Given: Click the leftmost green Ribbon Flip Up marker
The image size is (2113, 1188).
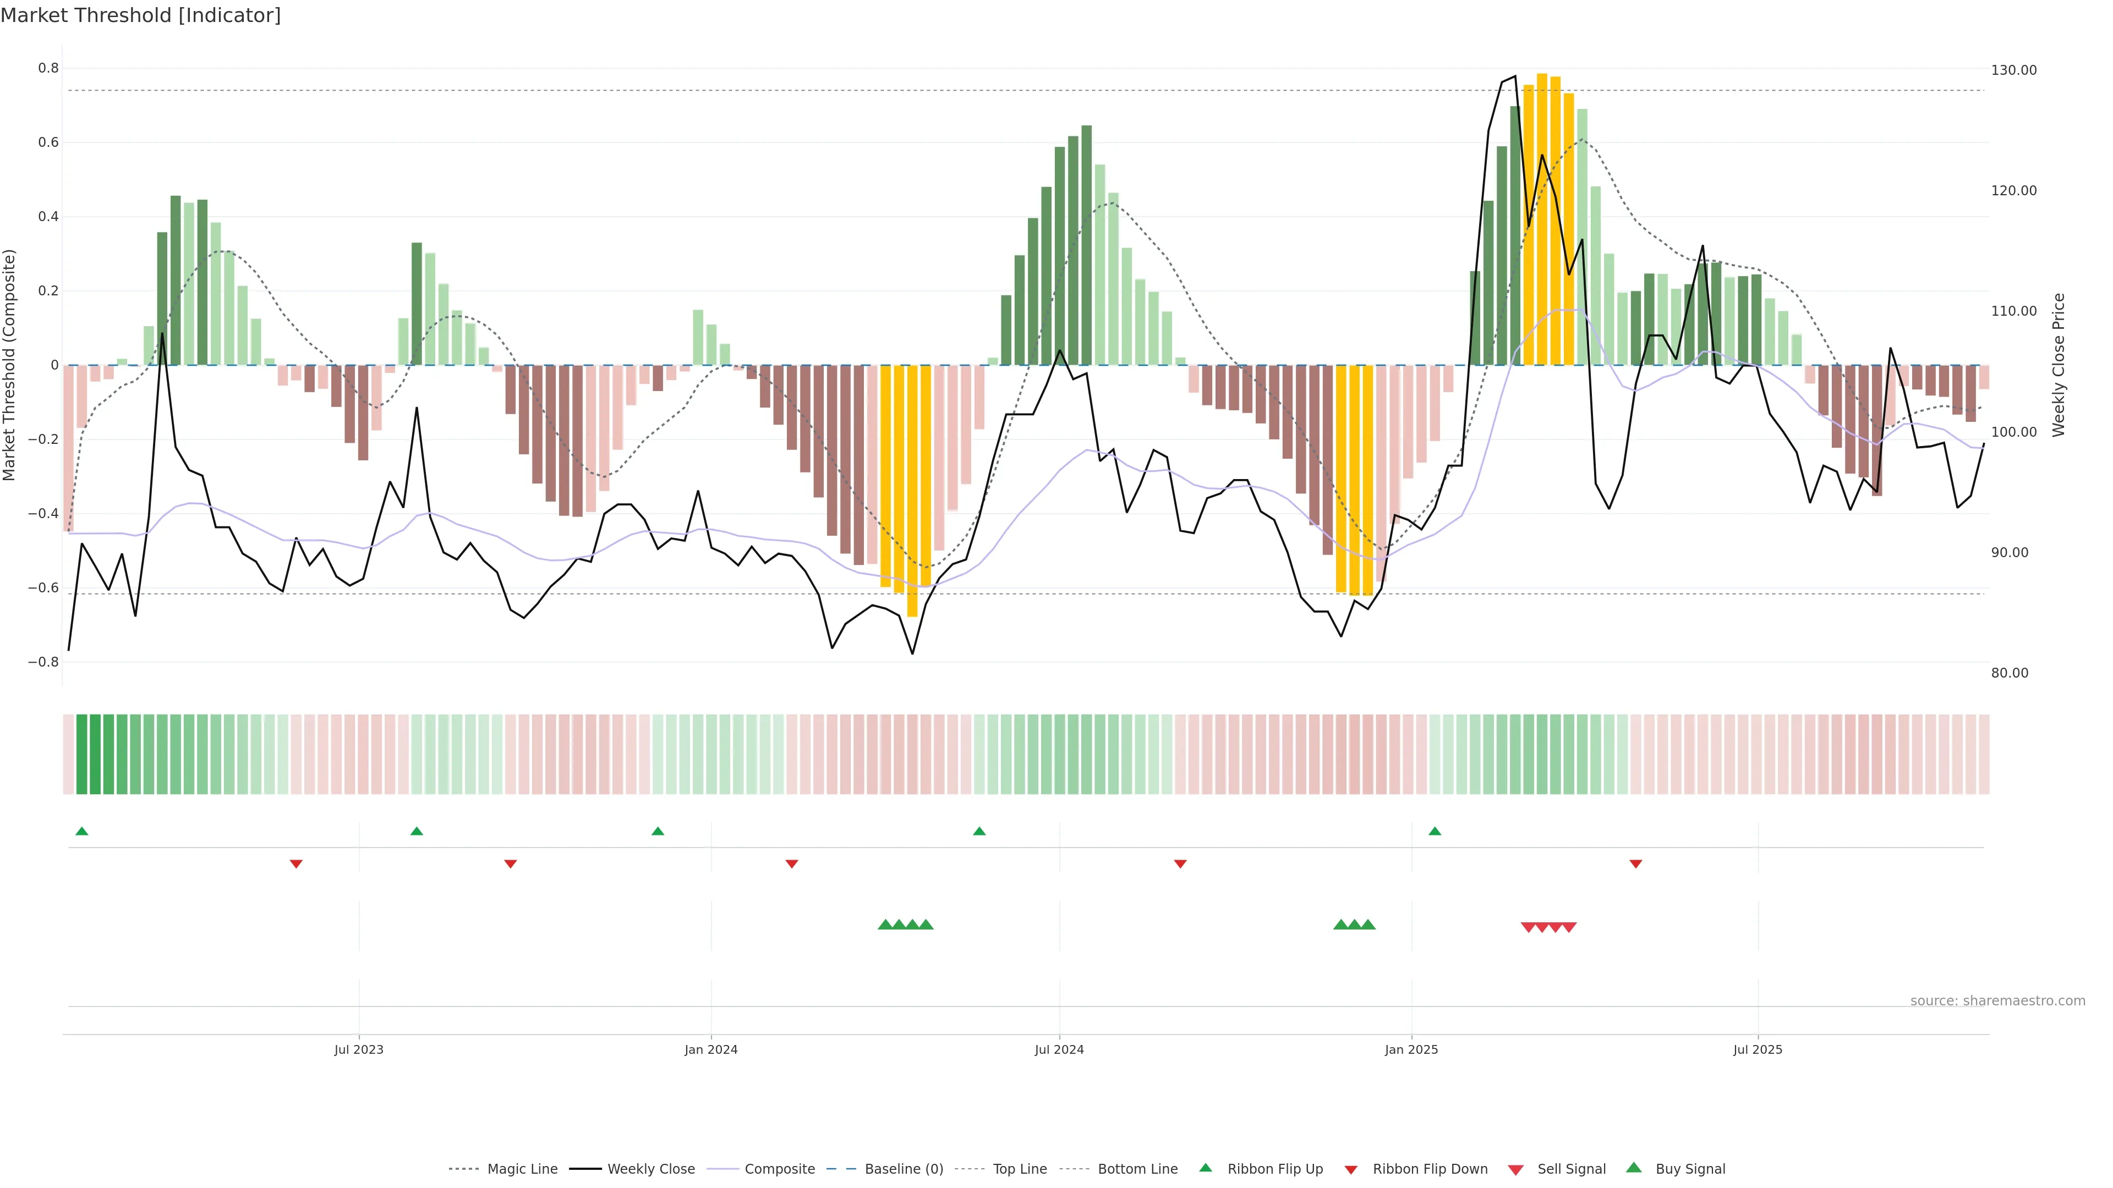Looking at the screenshot, I should pyautogui.click(x=81, y=832).
